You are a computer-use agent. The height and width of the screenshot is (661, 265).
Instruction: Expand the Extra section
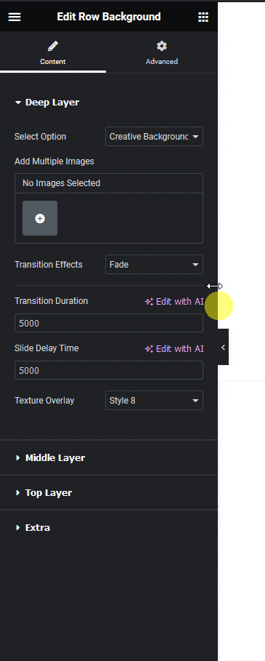(33, 528)
